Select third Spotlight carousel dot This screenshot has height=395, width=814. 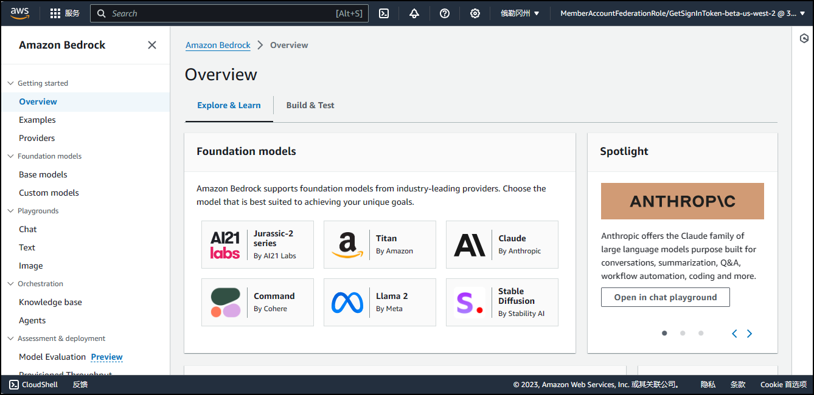coord(701,333)
